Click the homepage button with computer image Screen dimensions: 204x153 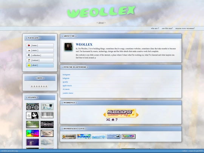114,136
